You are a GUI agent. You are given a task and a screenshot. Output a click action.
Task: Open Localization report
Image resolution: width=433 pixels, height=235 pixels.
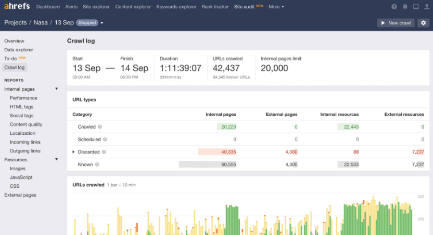(22, 133)
